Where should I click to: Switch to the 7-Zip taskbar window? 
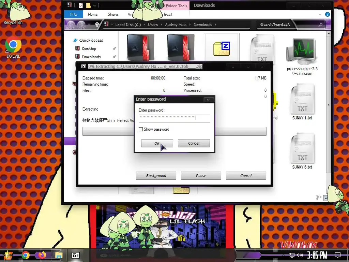(x=75, y=255)
